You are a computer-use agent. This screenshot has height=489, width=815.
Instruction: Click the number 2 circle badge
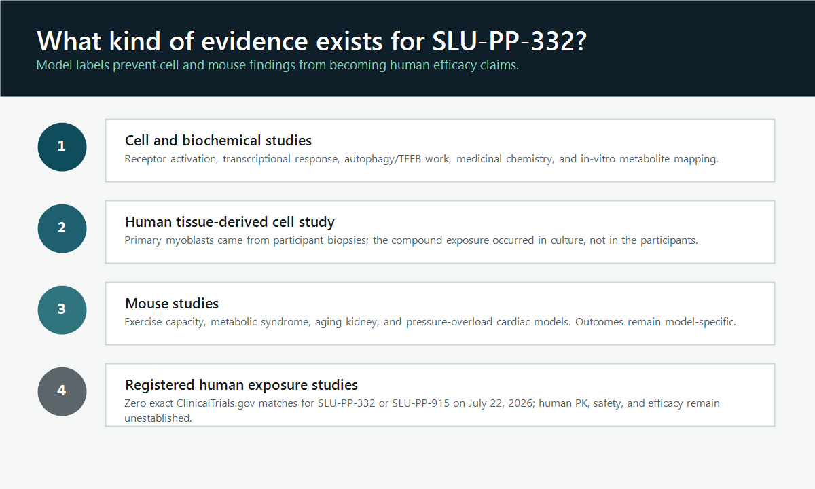point(62,228)
